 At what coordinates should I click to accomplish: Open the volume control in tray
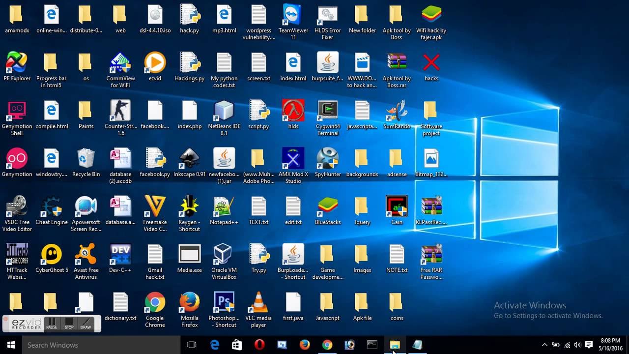577,345
